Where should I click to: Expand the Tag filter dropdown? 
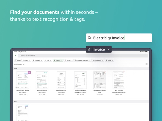coord(48,60)
